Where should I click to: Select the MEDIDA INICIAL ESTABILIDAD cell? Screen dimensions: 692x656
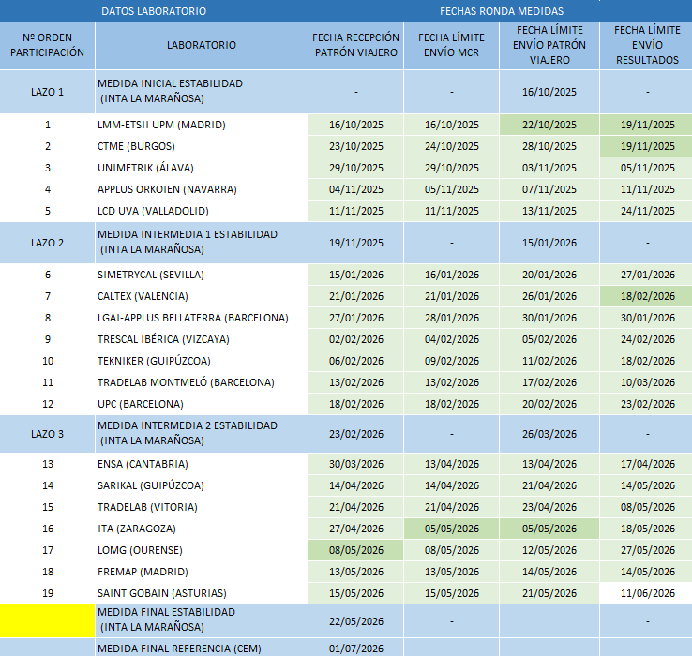pyautogui.click(x=202, y=92)
